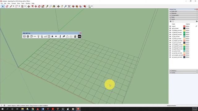The width and height of the screenshot is (198, 111).
Task: Click the in_plant3d_envimet color swatch
Action: tap(184, 35)
